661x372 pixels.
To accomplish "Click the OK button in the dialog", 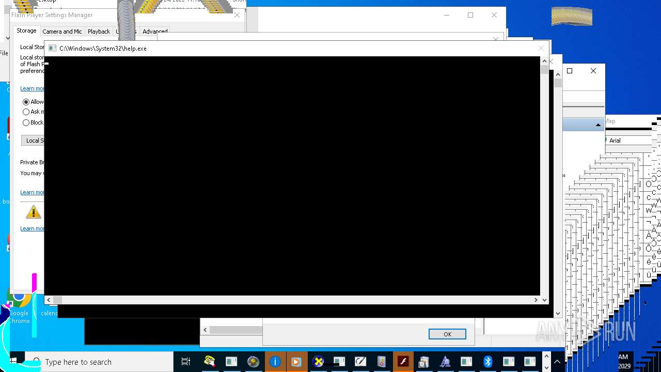I will click(447, 334).
